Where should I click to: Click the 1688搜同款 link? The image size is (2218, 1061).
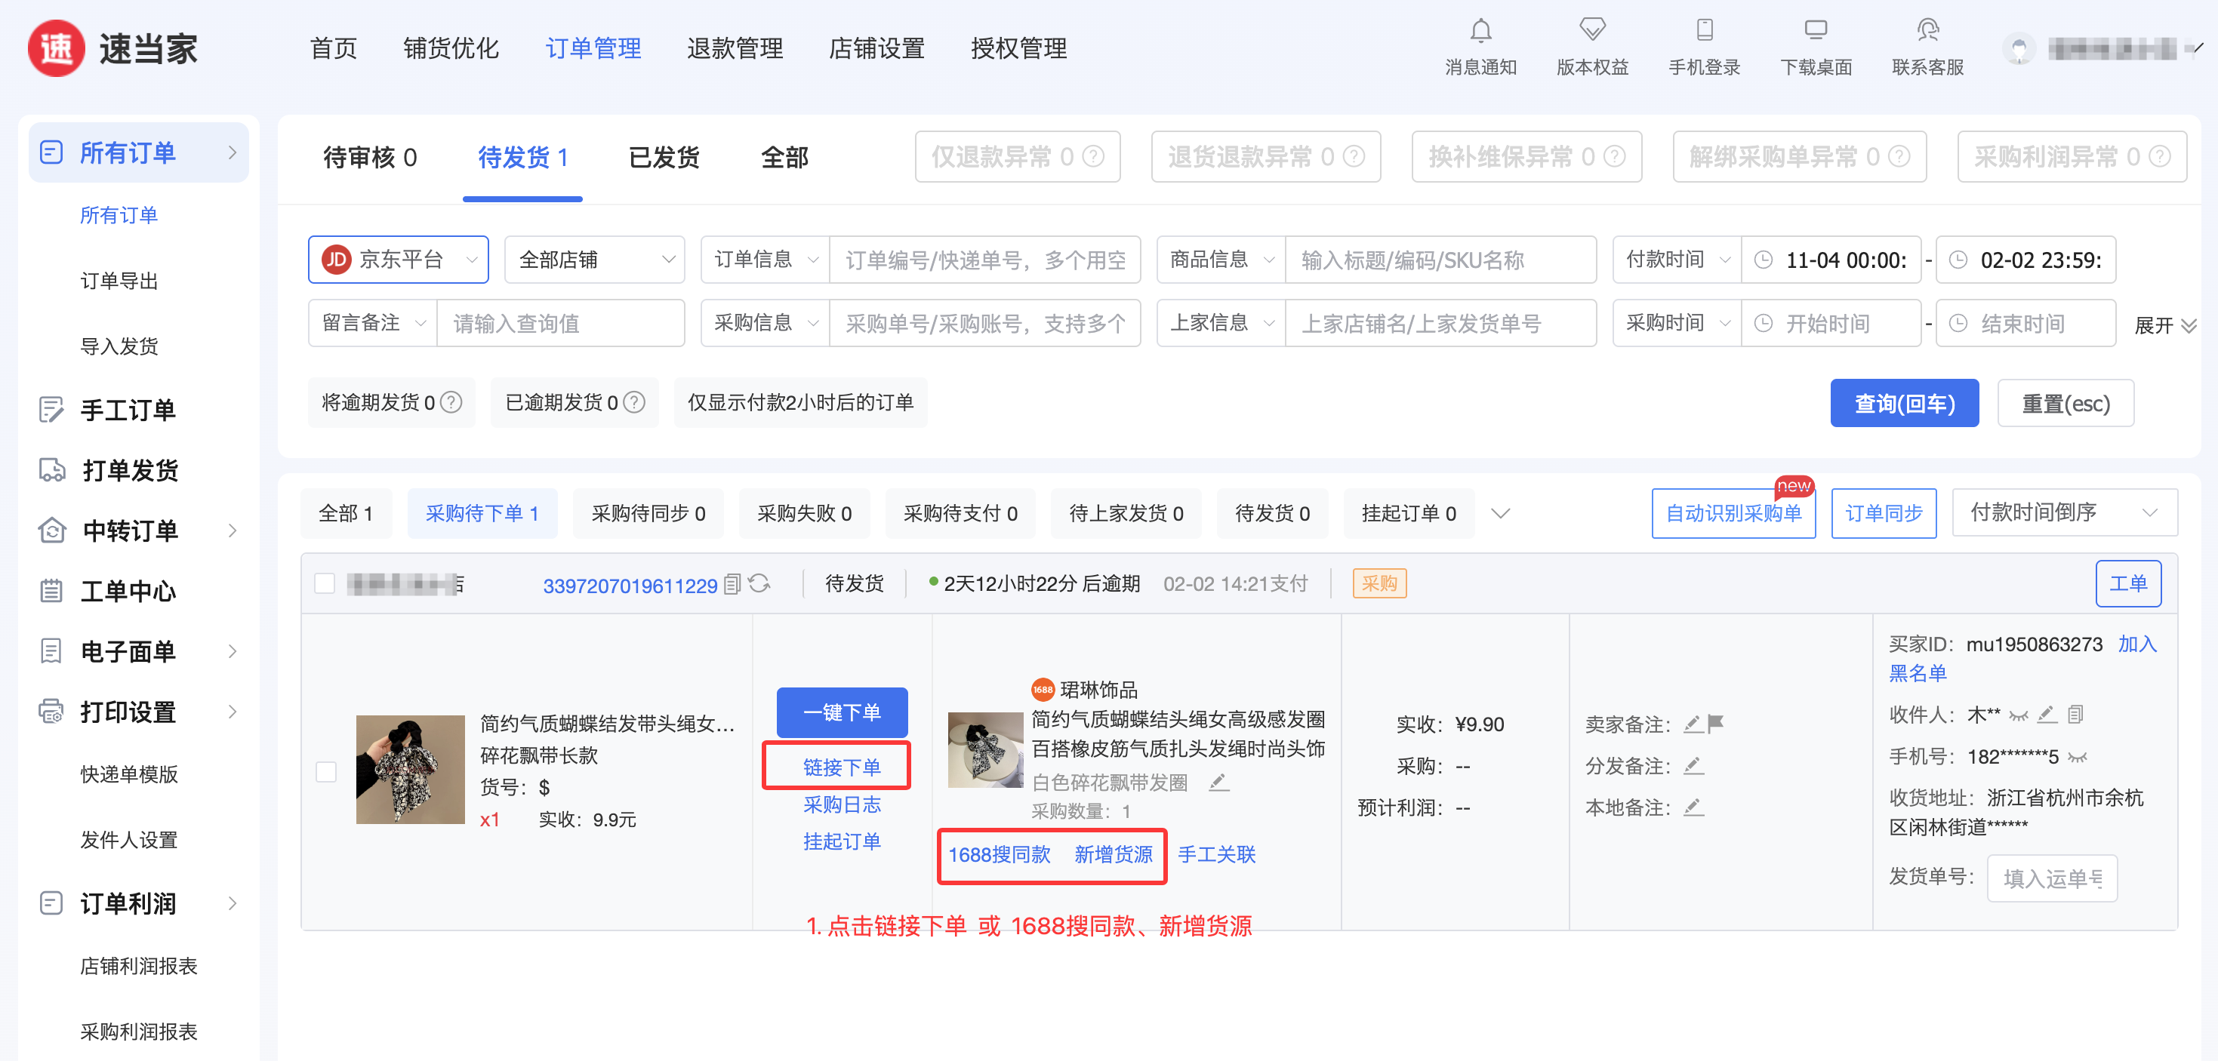[x=999, y=854]
